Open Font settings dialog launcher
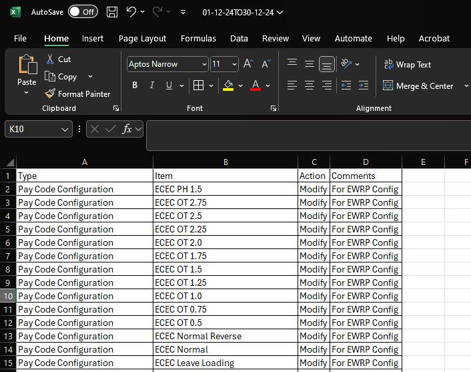The width and height of the screenshot is (471, 372). 274,108
